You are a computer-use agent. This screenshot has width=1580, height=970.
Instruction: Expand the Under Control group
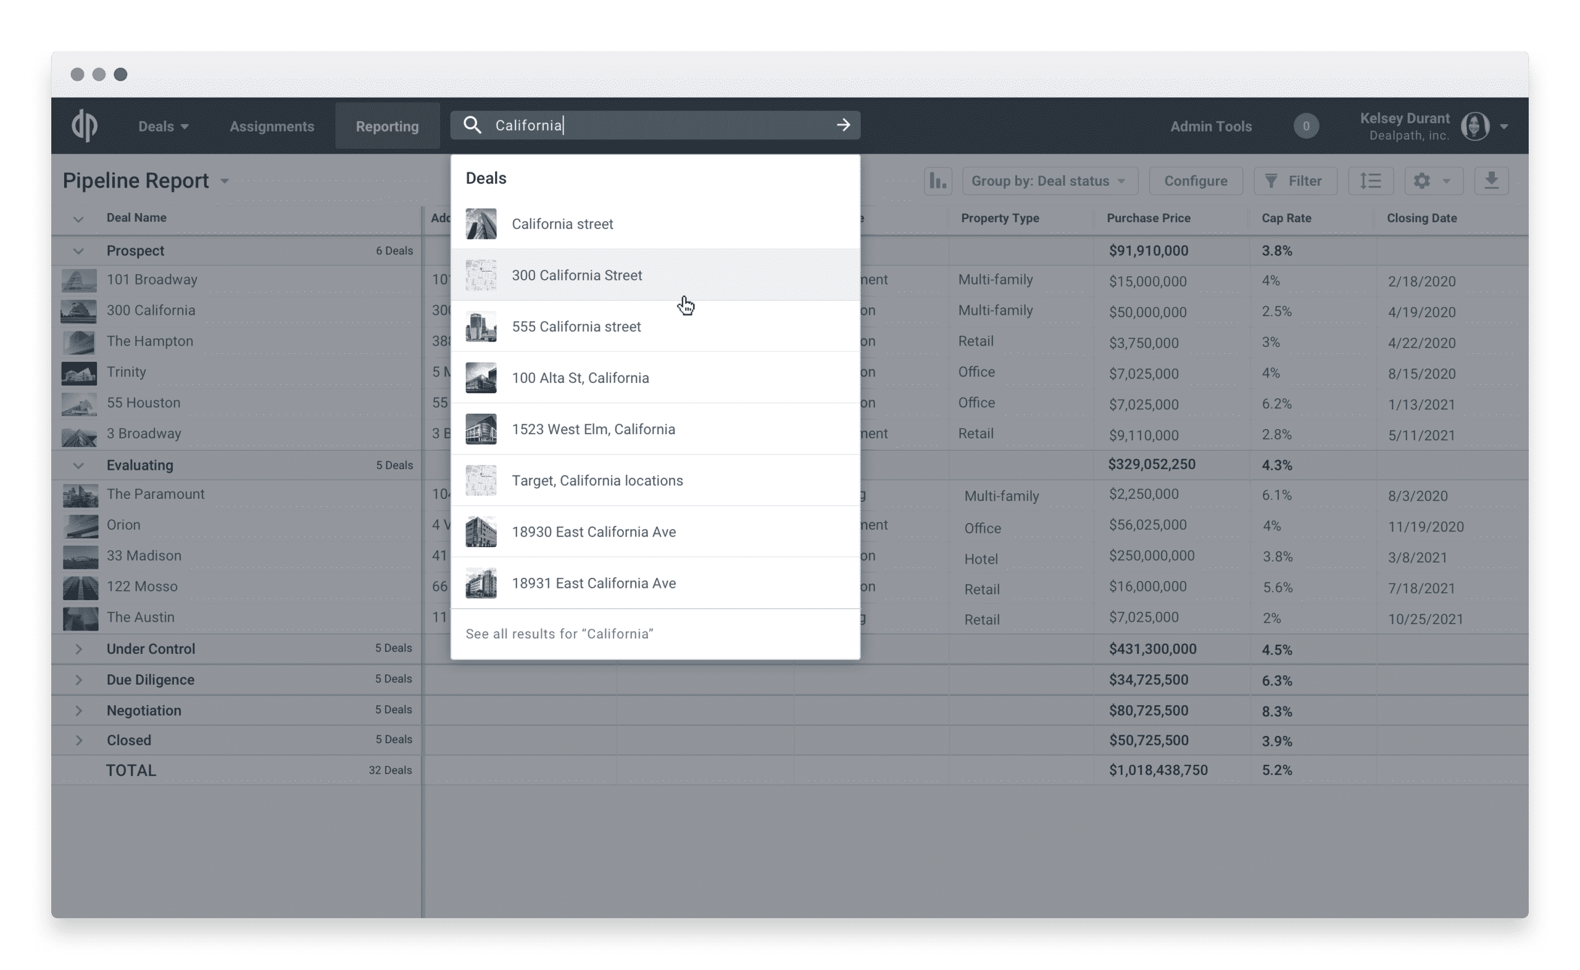coord(78,648)
